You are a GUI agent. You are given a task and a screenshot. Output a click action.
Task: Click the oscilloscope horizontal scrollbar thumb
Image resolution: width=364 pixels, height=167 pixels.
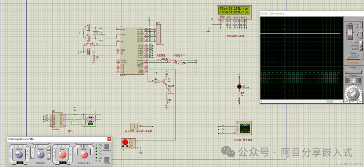point(330,102)
